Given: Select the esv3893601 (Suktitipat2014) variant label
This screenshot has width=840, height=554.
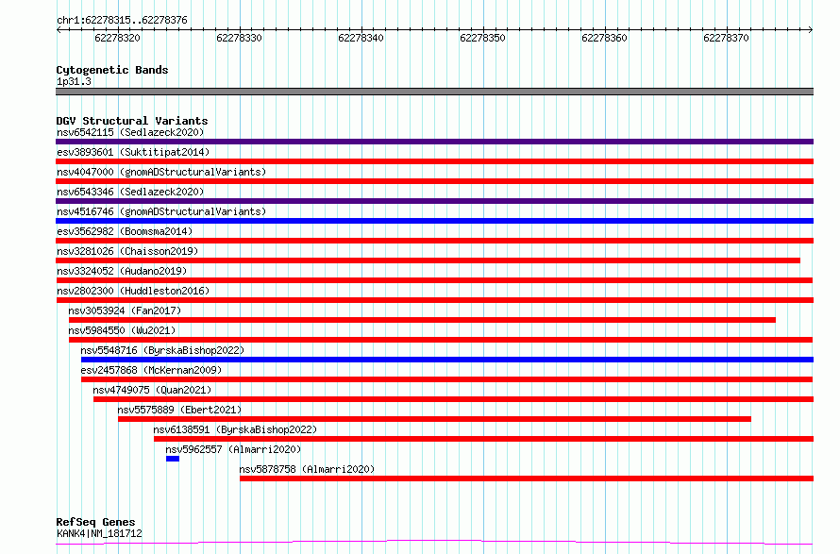Looking at the screenshot, I should [x=133, y=152].
